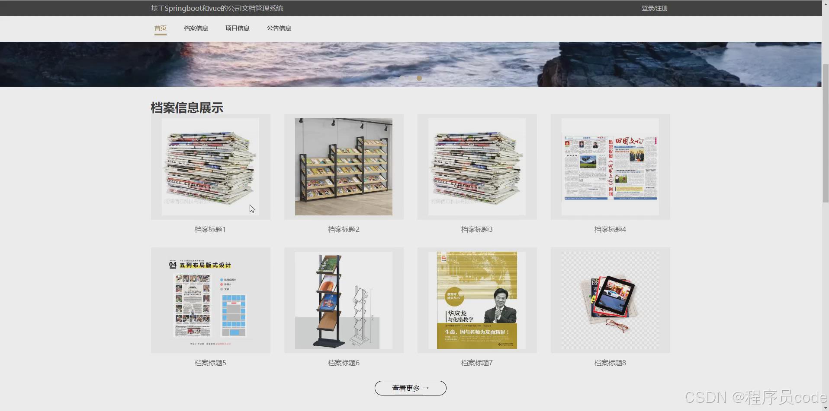Click the 档案标题3 caption text
Screen dimensions: 829x411
pyautogui.click(x=477, y=229)
